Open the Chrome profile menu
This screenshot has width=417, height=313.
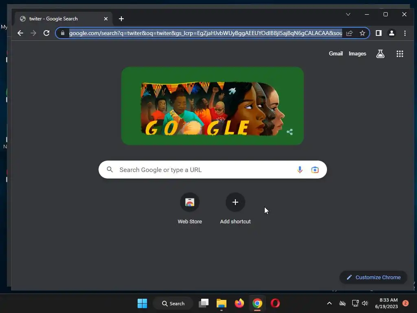point(392,33)
